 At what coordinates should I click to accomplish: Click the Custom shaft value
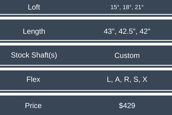click(127, 56)
